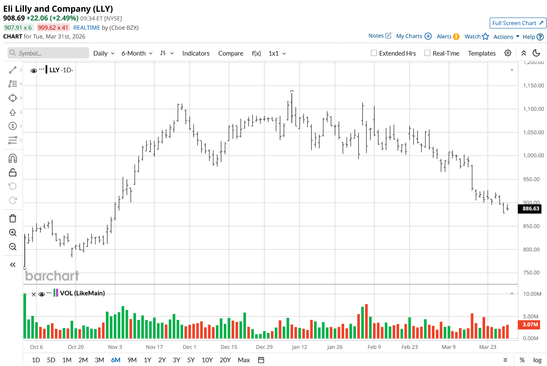Screen dimensions: 547x366
Task: Select the up-arrow marker tool
Action: 13,112
